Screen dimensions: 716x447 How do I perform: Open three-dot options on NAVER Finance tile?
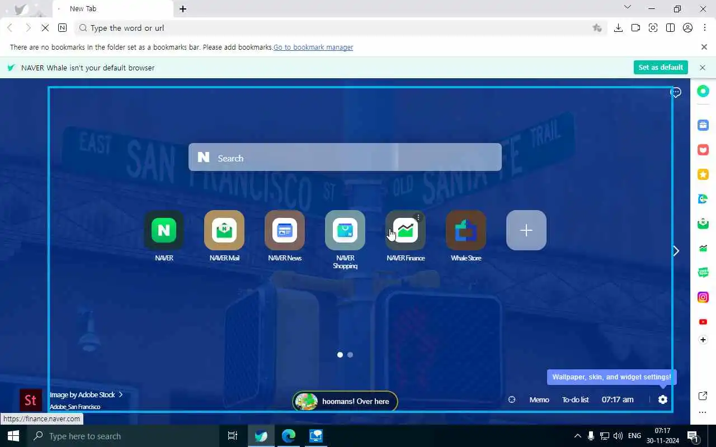coord(418,217)
